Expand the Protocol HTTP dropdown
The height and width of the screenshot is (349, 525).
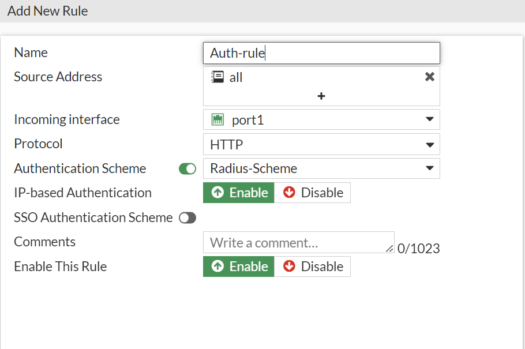[x=429, y=144]
